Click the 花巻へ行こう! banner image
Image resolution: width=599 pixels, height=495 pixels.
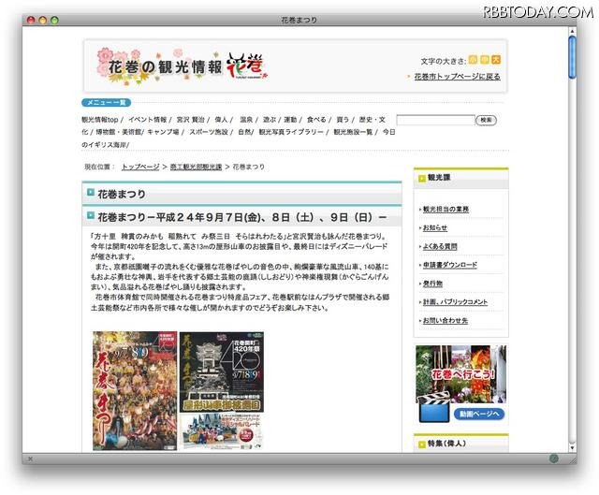click(461, 374)
